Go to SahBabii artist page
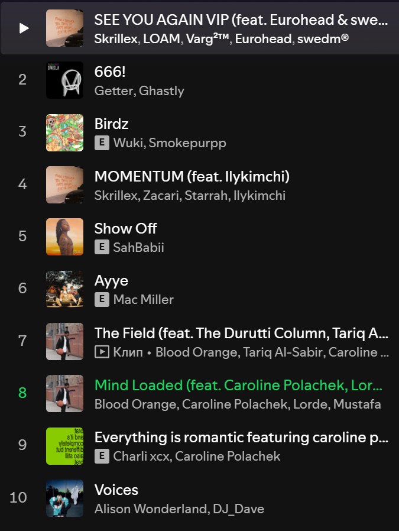The height and width of the screenshot is (531, 399). coord(139,247)
